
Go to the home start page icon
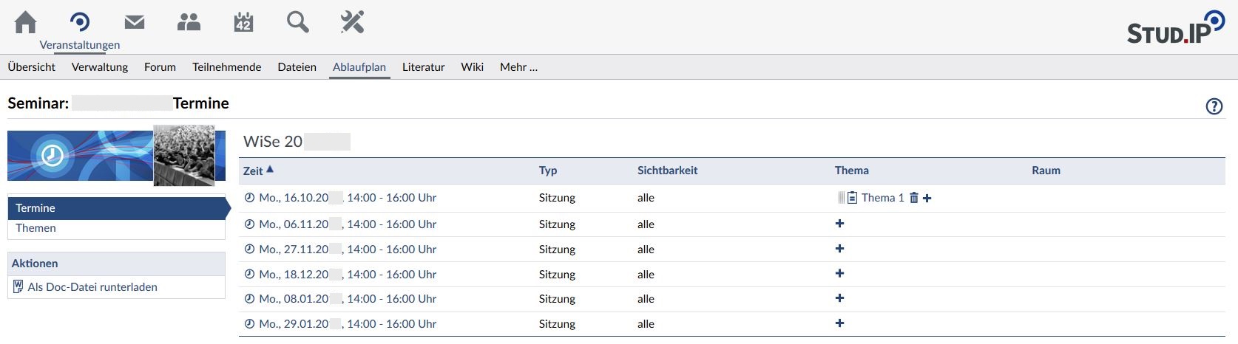click(x=25, y=23)
